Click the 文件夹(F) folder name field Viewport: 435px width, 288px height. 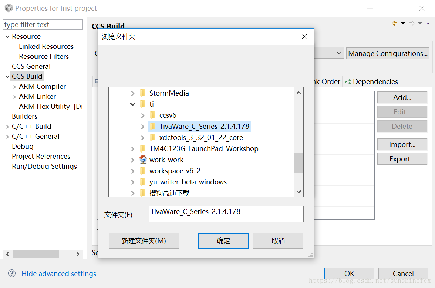[x=226, y=214]
